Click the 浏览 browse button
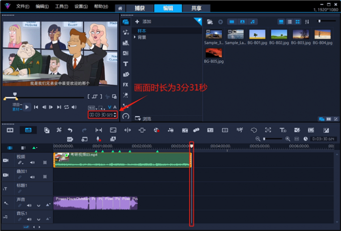Image resolution: width=341 pixels, height=231 pixels. tap(143, 119)
